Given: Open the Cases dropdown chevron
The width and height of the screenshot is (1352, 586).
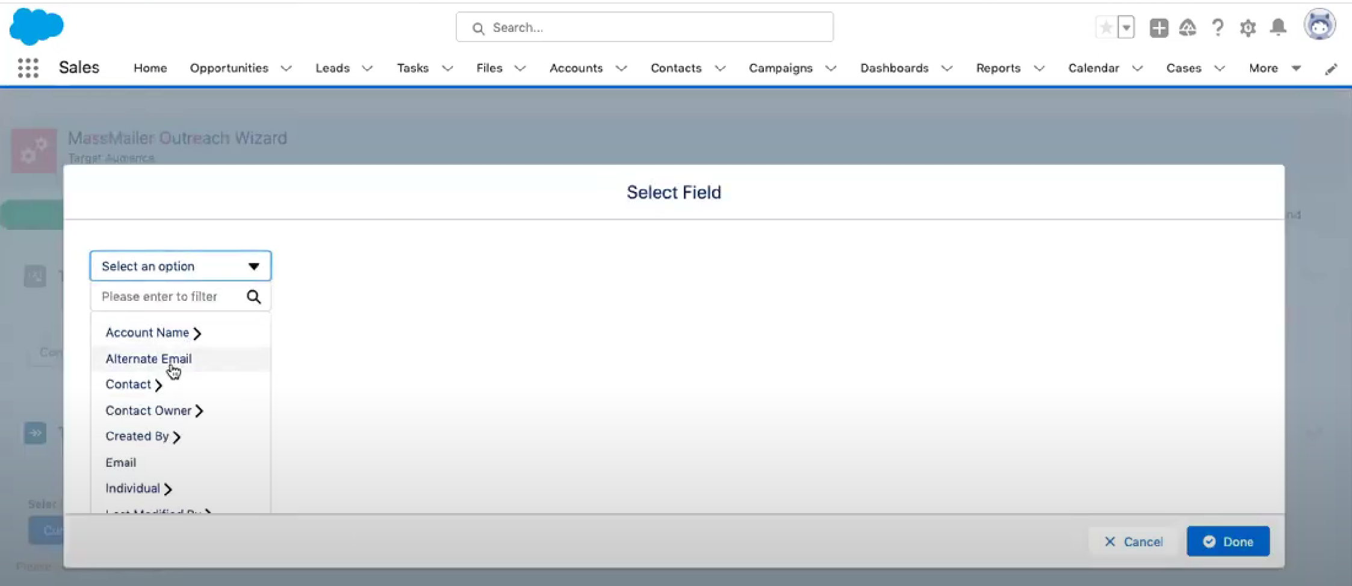Looking at the screenshot, I should click(1220, 69).
